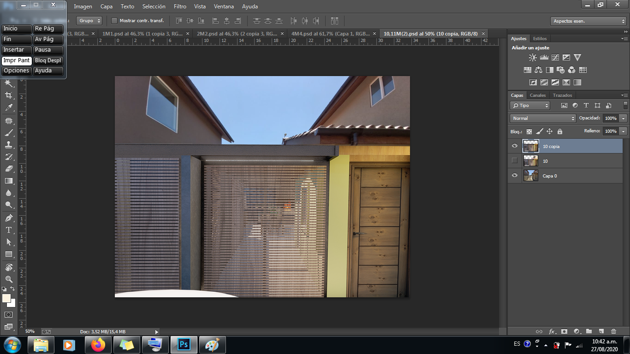Image resolution: width=630 pixels, height=354 pixels.
Task: Select the Horizontal Type tool
Action: pos(9,230)
